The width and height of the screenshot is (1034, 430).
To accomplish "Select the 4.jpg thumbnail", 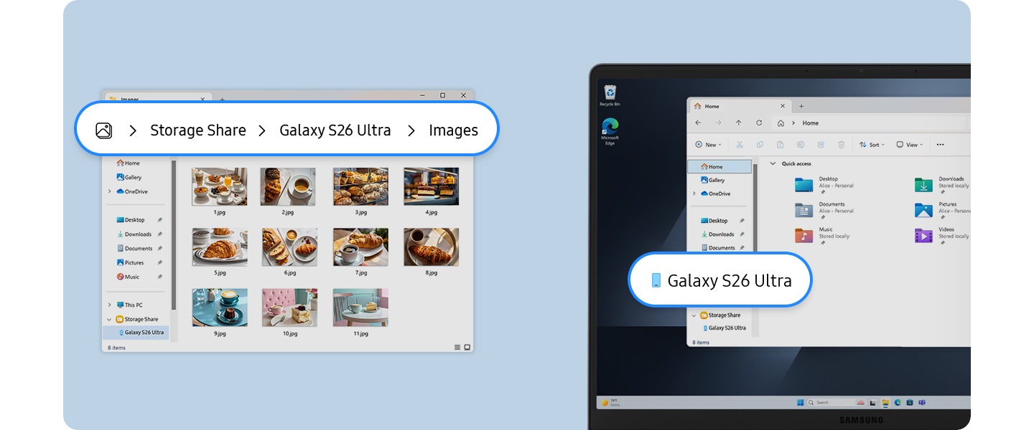I will pyautogui.click(x=432, y=187).
